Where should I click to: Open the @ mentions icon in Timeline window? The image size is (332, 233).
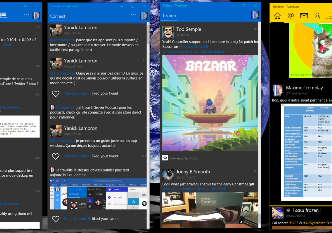click(290, 16)
